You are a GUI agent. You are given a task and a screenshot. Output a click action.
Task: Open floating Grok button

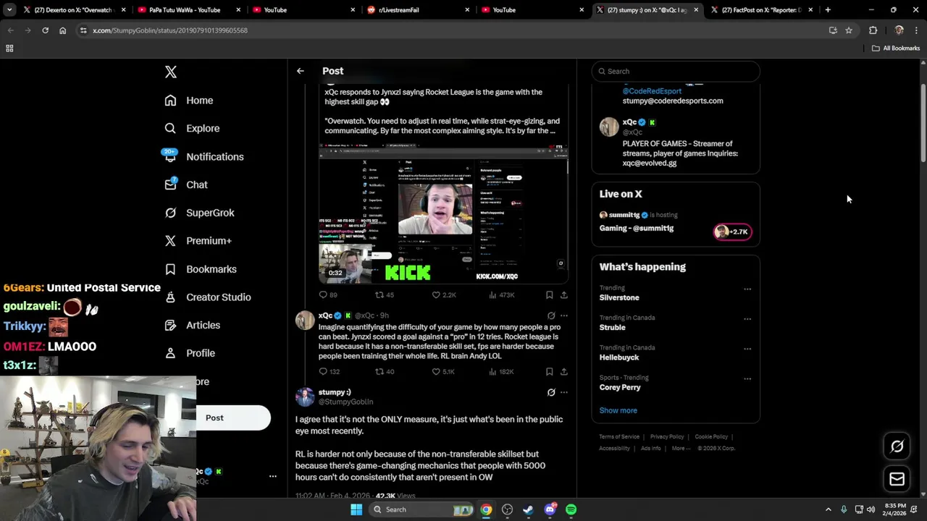(897, 446)
